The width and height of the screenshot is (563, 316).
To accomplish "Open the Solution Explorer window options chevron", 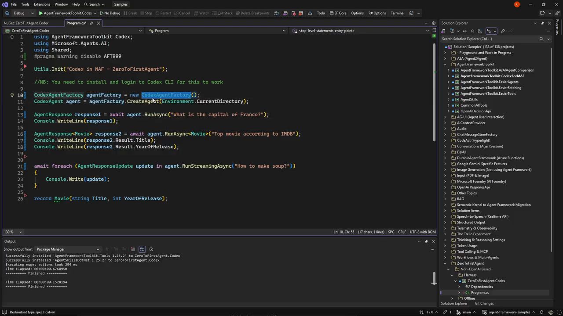I will (535, 23).
